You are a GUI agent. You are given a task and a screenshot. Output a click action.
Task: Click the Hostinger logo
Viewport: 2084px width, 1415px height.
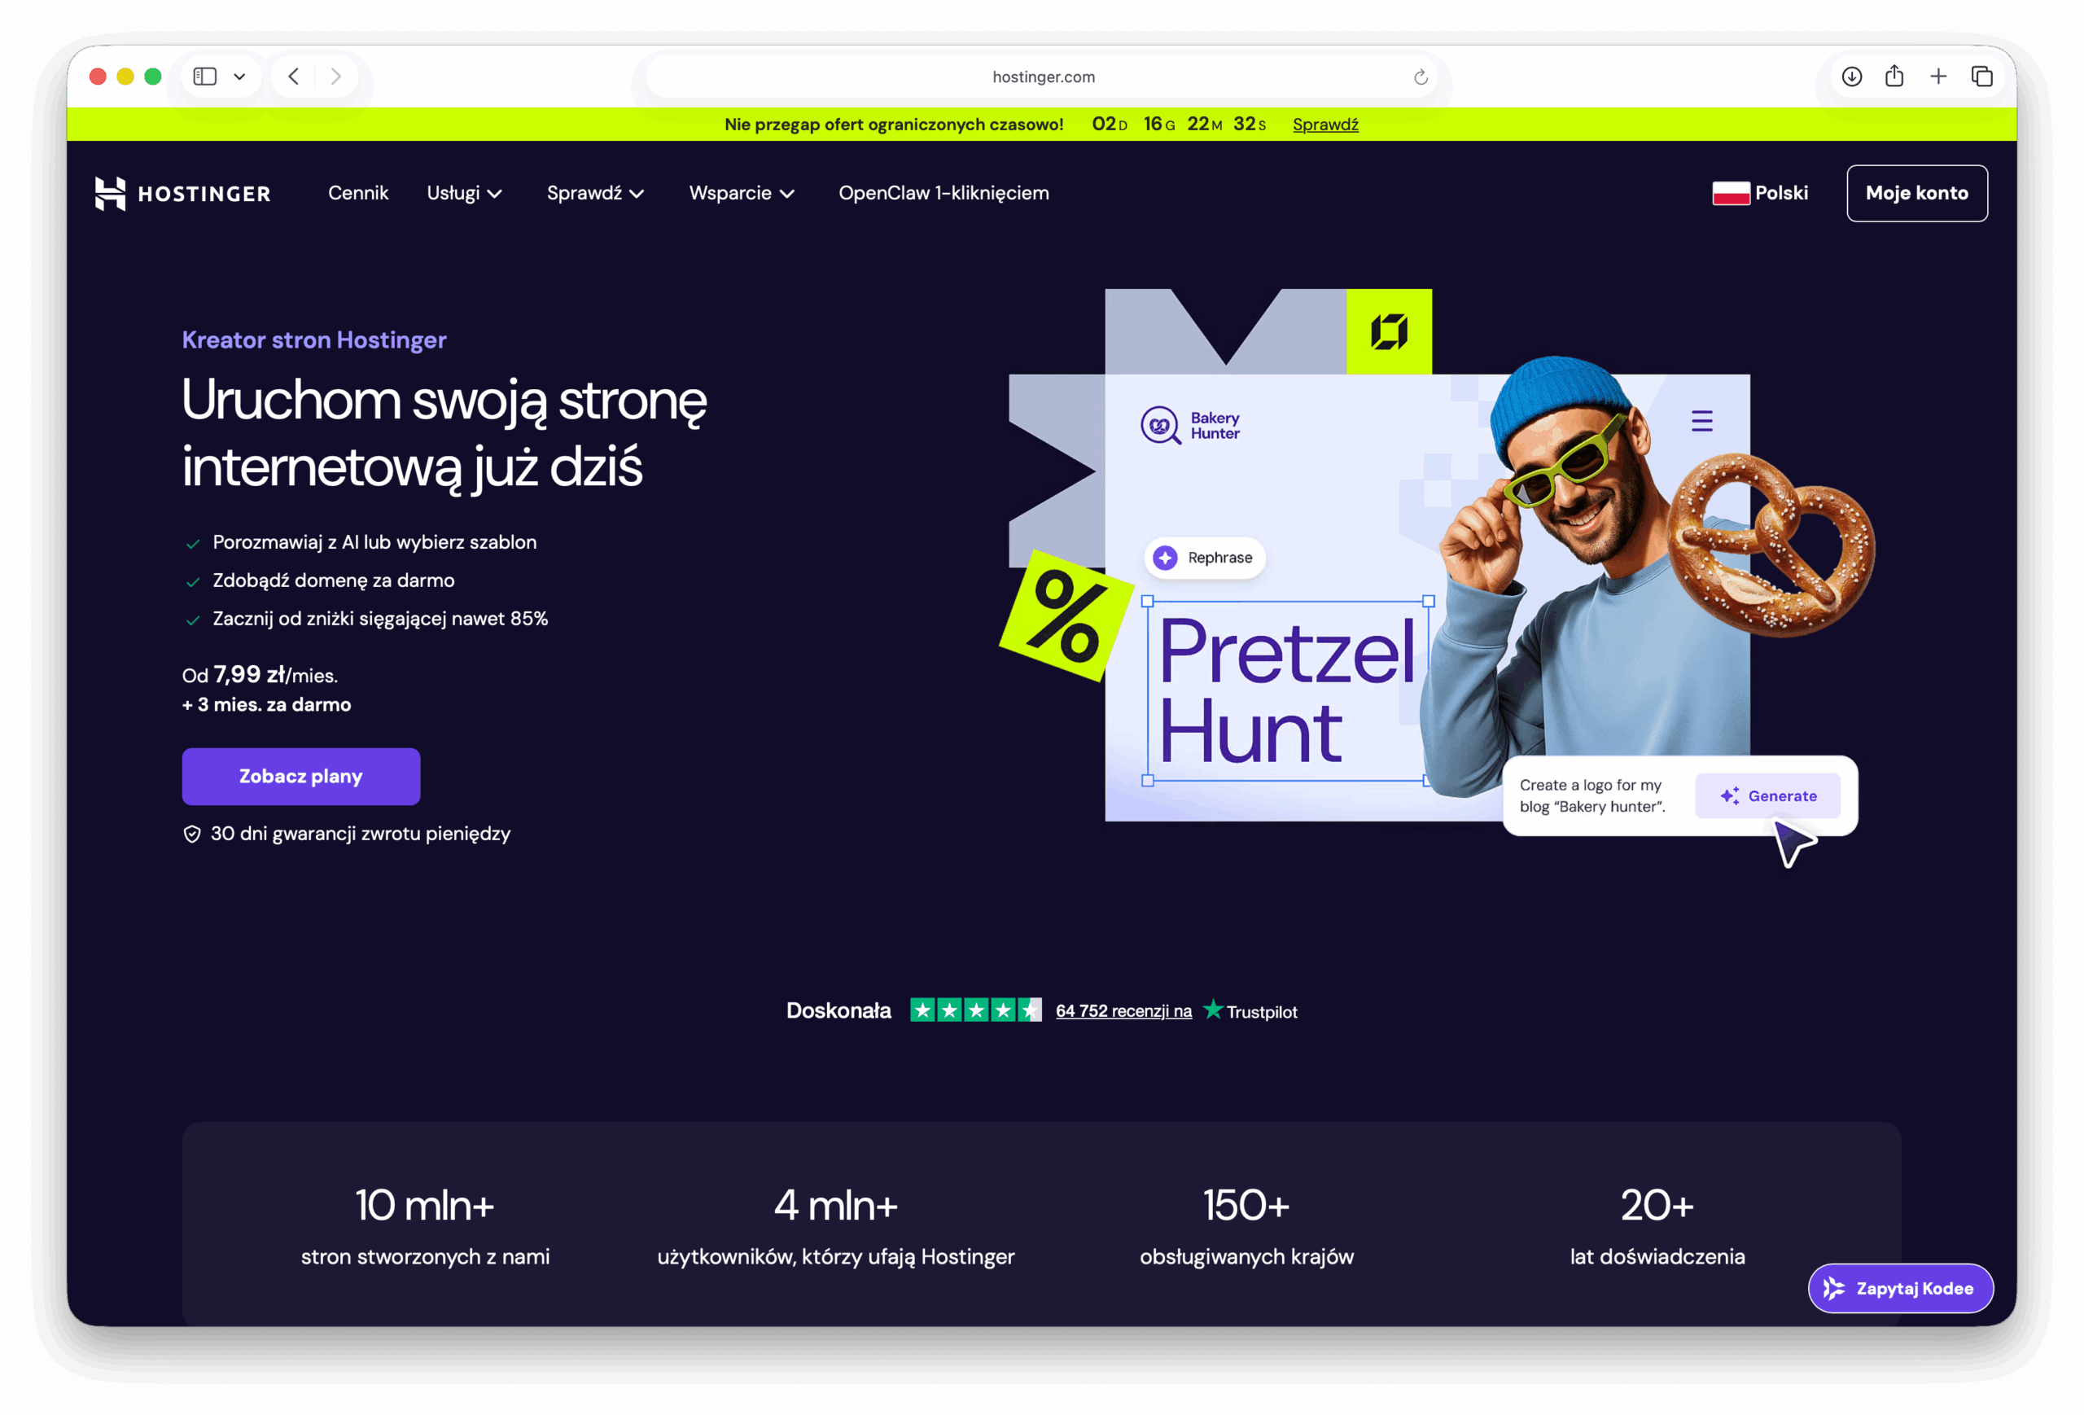pyautogui.click(x=182, y=193)
